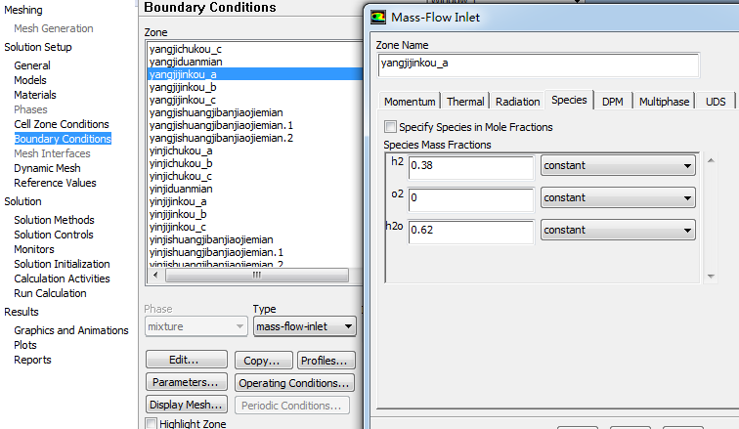The height and width of the screenshot is (429, 739).
Task: Open Solution Initialization
Action: click(62, 264)
